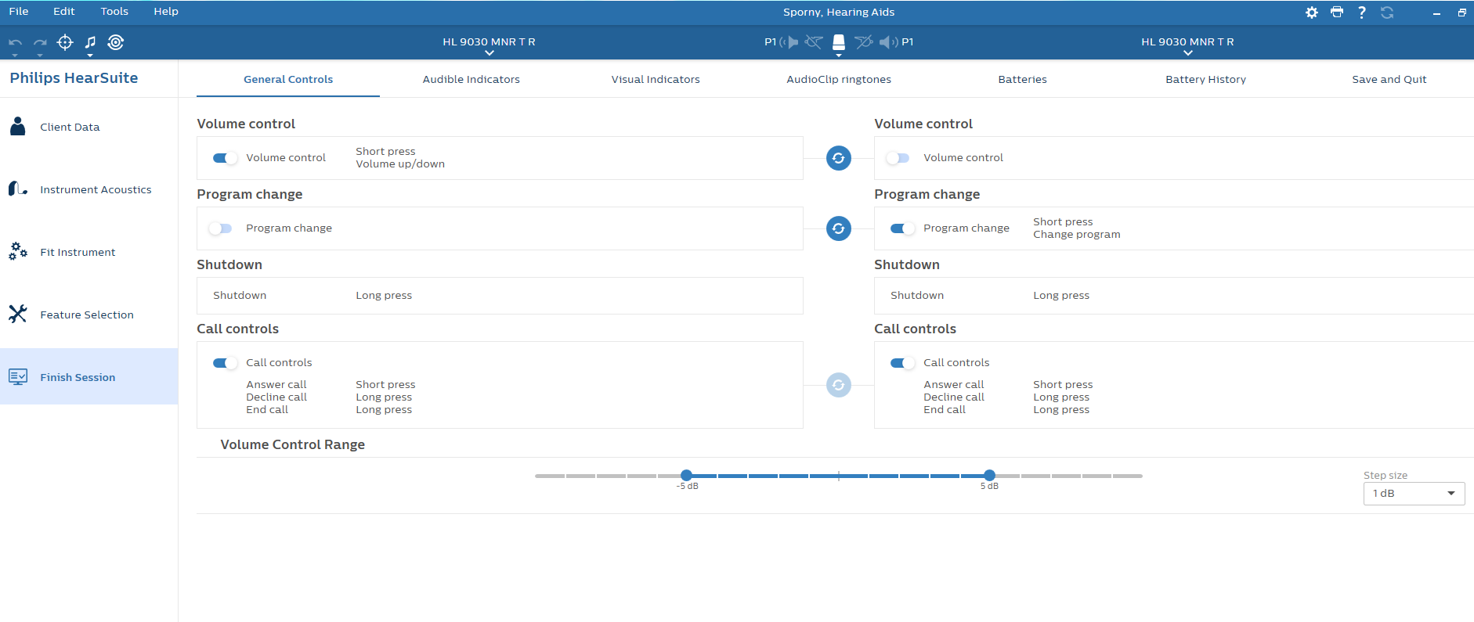Open the Help menu
Screen dimensions: 1474x622
[166, 12]
